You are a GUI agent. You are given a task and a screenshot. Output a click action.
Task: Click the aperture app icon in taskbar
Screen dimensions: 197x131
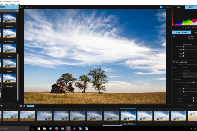(68, 128)
